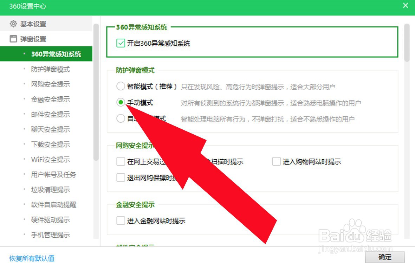Go to 用户帐号及任务 in the sidebar

click(x=53, y=174)
